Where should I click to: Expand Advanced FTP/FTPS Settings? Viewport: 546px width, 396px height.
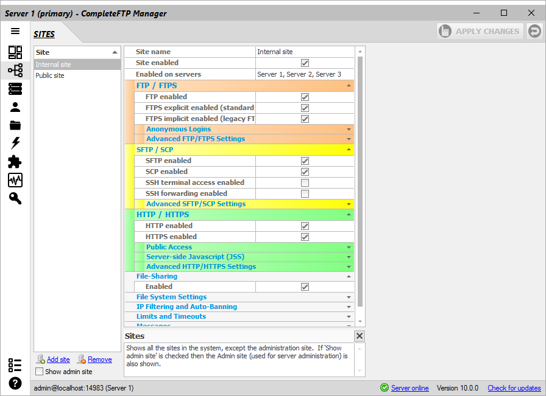click(x=349, y=139)
